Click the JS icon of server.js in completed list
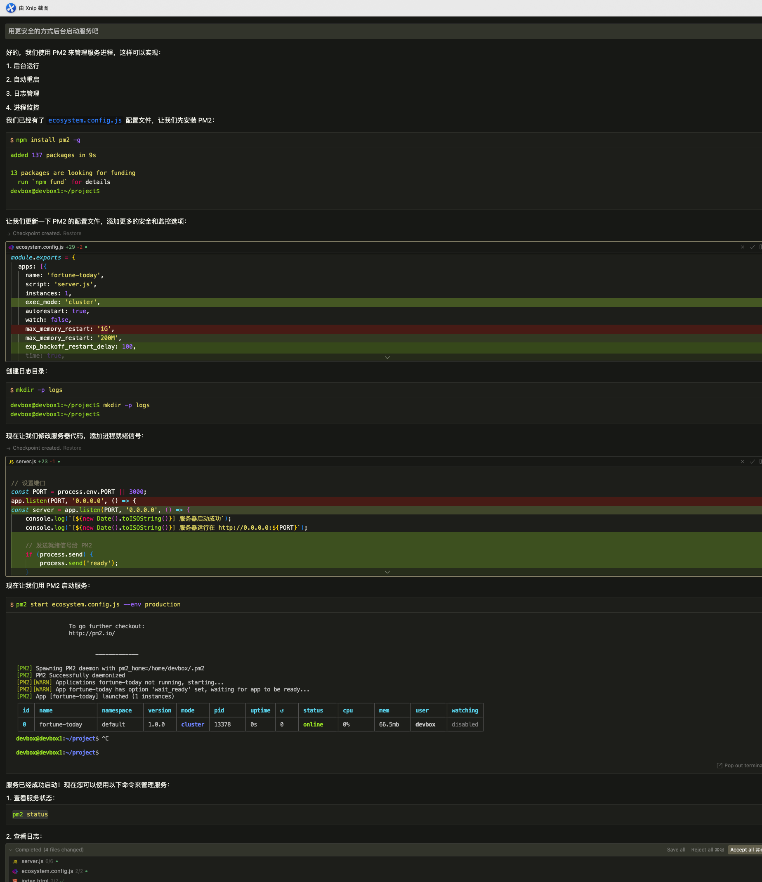 tap(15, 861)
